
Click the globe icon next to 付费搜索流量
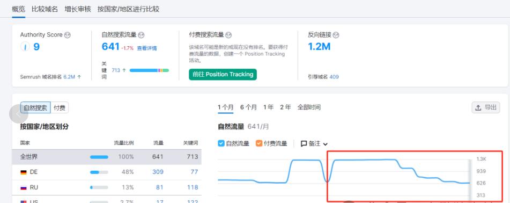[228, 35]
